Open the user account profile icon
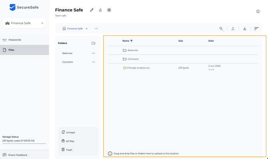Image resolution: width=268 pixels, height=159 pixels. coord(258,11)
